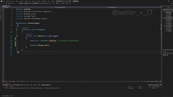Open the ConsoleApp1 startup project dropdown

(39, 3)
